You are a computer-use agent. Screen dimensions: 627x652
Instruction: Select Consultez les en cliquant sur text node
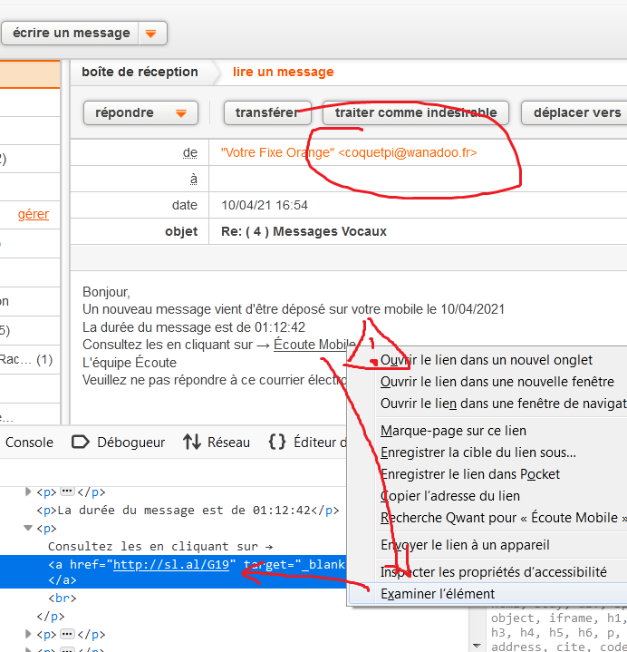click(x=160, y=547)
